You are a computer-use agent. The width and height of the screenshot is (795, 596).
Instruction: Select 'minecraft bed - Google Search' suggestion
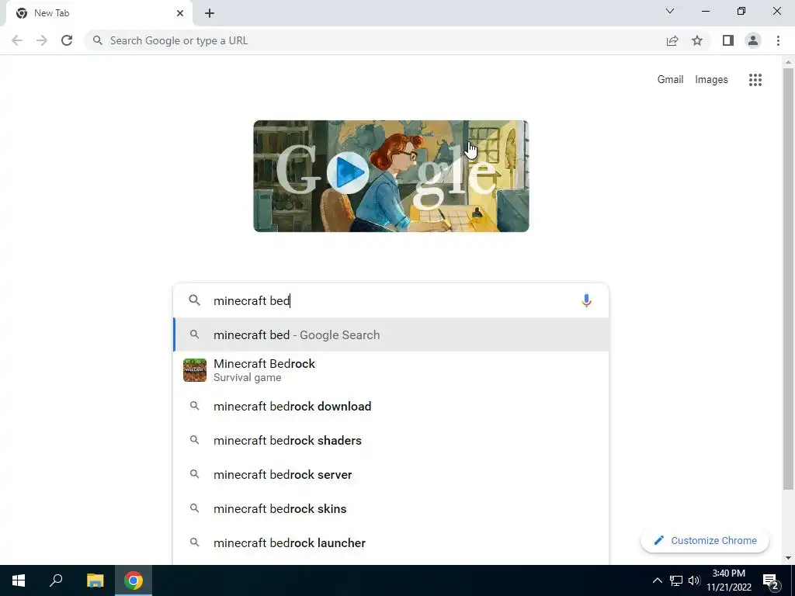click(x=391, y=335)
